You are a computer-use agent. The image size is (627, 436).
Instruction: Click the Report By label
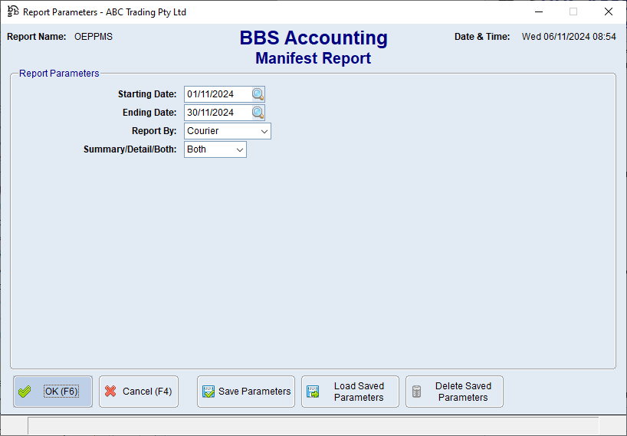[x=154, y=131]
